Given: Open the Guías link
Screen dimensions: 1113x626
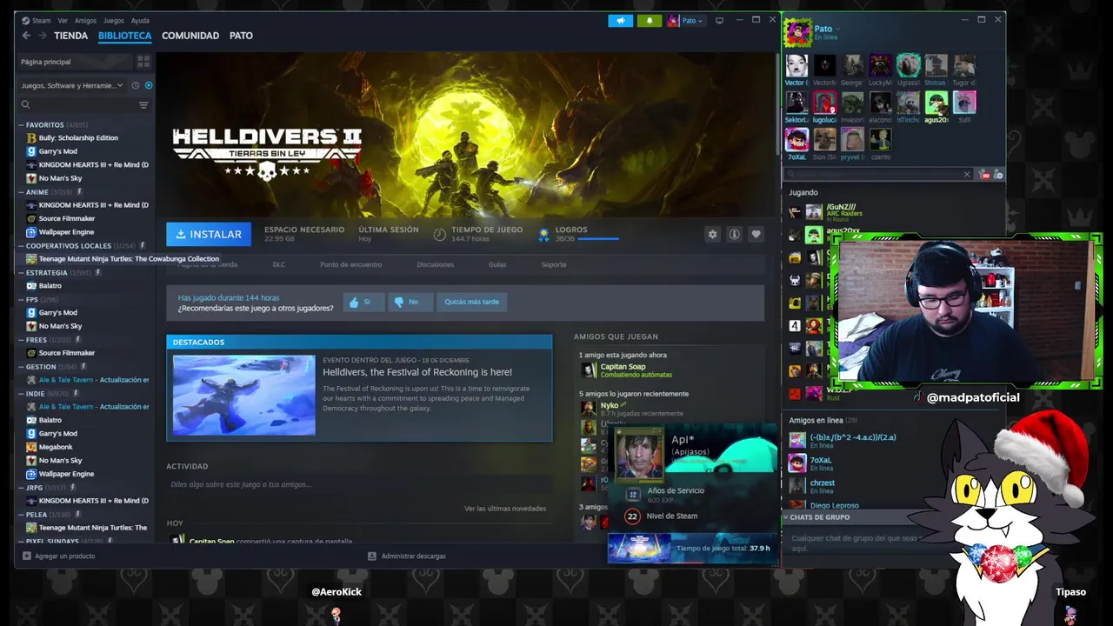Looking at the screenshot, I should pyautogui.click(x=497, y=264).
